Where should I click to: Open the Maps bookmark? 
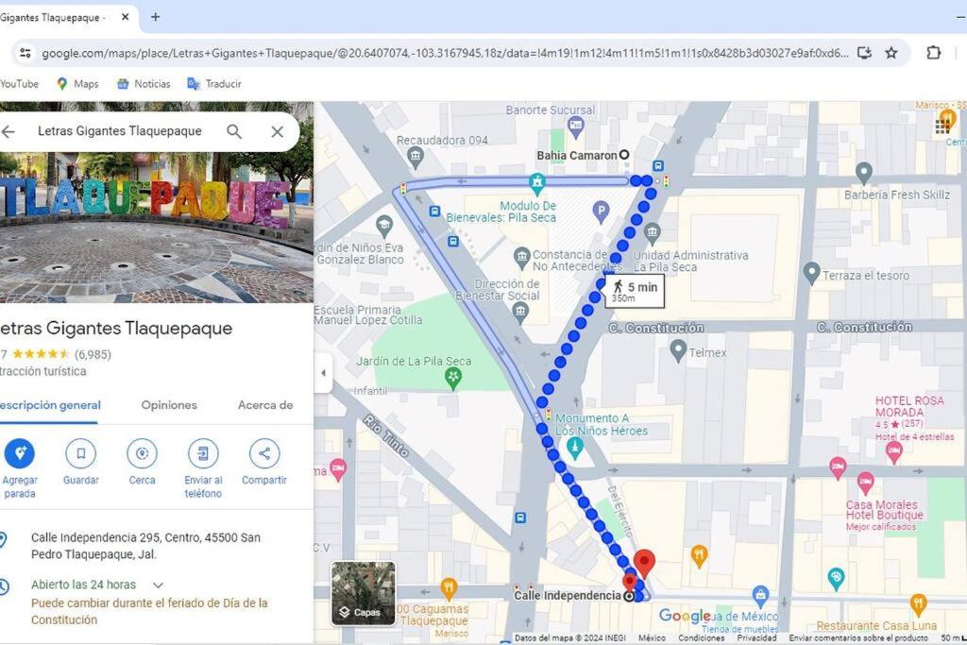coord(77,84)
